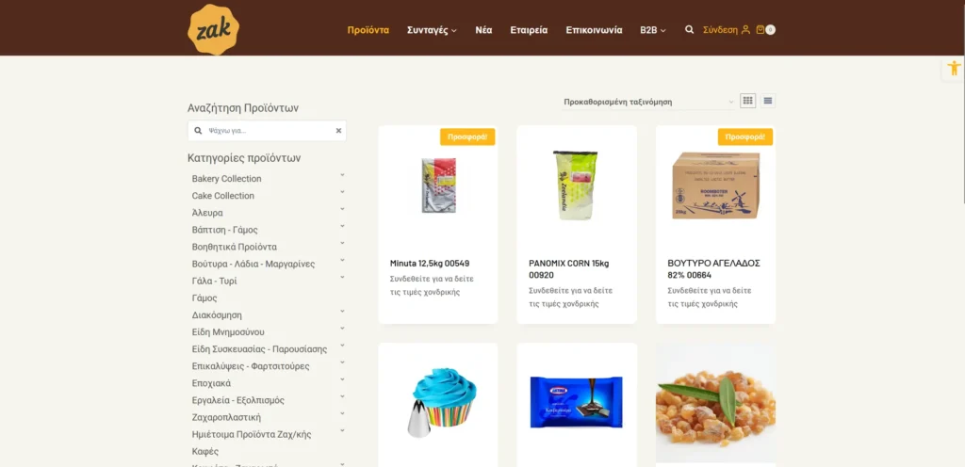This screenshot has height=467, width=965.
Task: Click the Ψάχνω για product search field
Action: 270,131
